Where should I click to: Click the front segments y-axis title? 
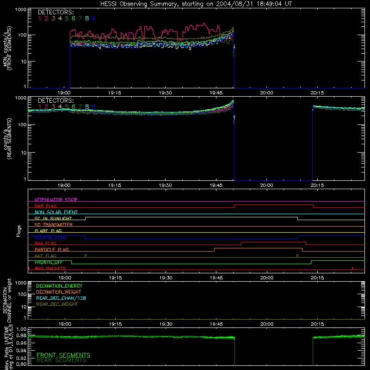click(7, 49)
